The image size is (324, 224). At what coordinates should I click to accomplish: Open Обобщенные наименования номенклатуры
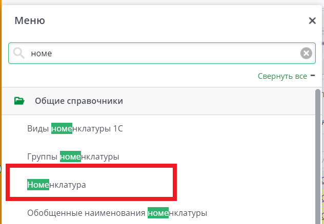coord(117,212)
